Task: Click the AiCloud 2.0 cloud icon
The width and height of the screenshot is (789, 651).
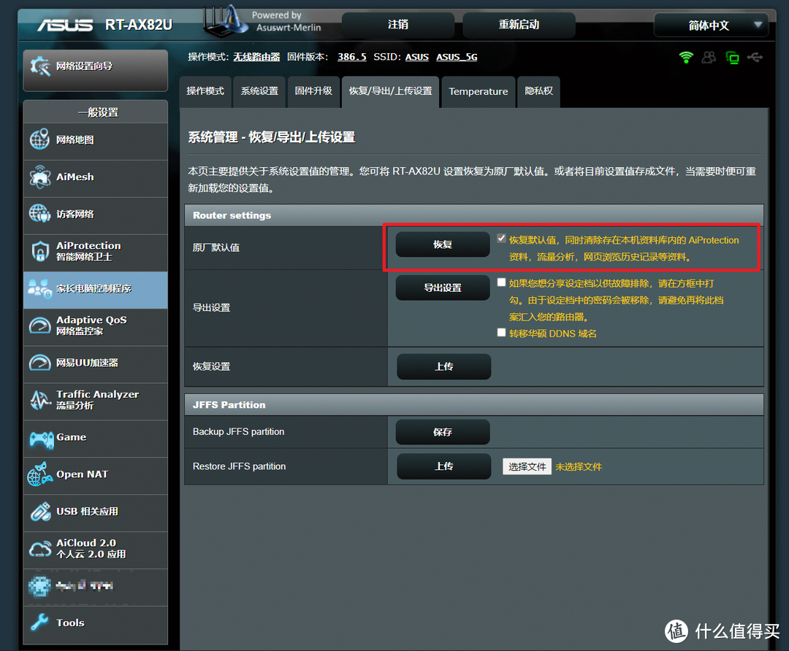Action: (x=39, y=548)
